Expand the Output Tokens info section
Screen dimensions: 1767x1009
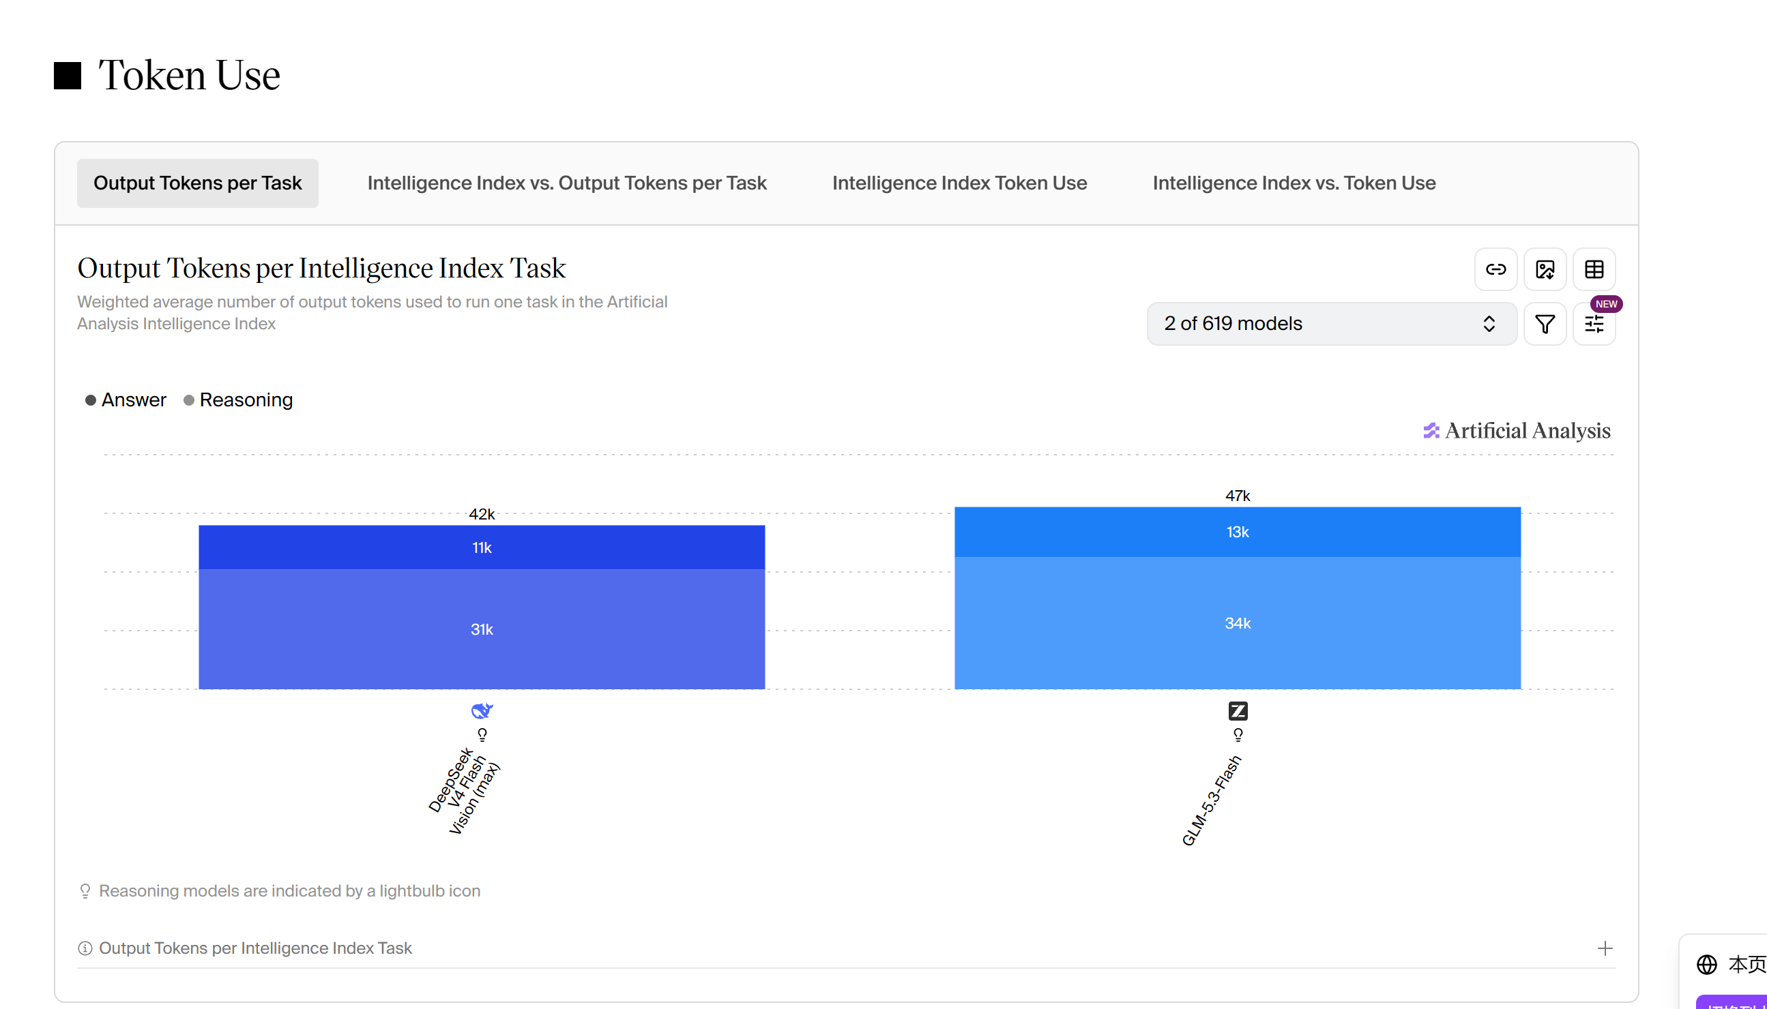(x=846, y=948)
